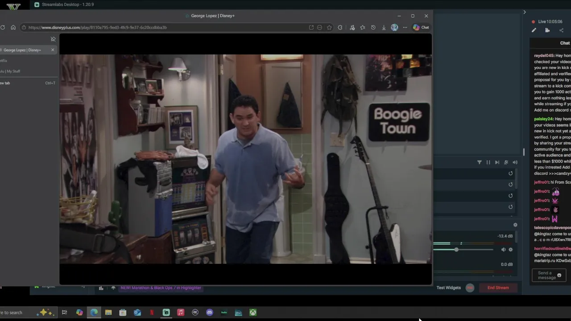Open page in app icon in address bar

tap(311, 27)
